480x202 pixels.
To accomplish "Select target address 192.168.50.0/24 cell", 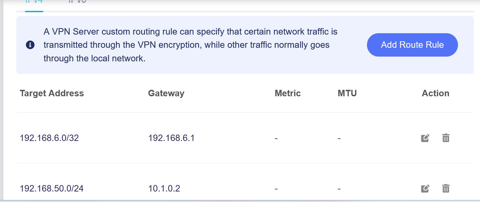I will pyautogui.click(x=52, y=188).
